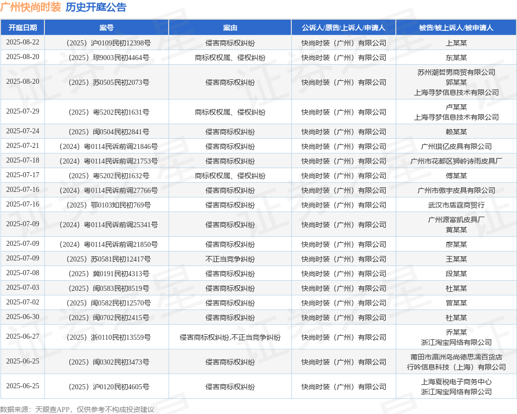517x414 pixels.
Task: Click defendant 上某某
Action: click(456, 43)
